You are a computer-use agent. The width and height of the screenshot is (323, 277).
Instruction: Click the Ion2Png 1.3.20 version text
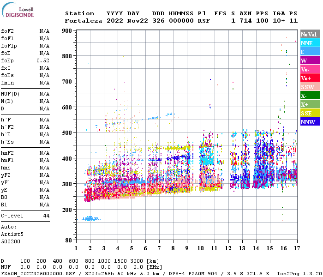point(299,274)
